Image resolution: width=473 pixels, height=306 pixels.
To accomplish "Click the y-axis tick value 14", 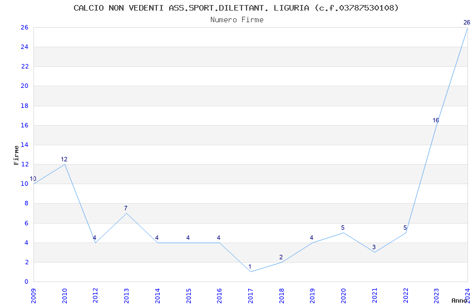I will [24, 145].
